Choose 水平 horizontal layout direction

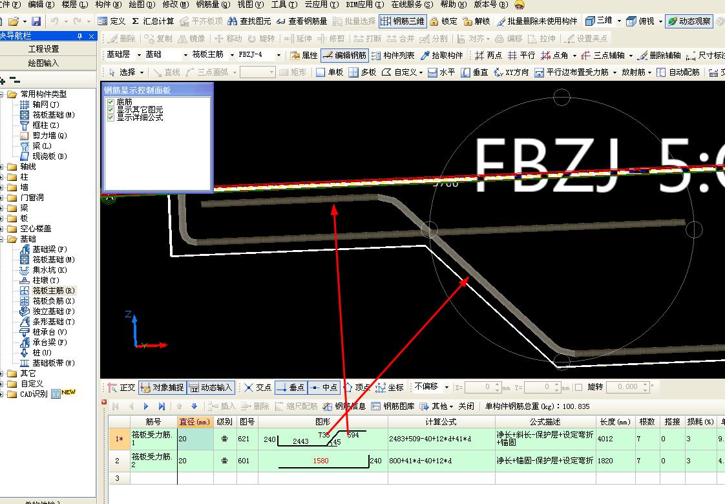pyautogui.click(x=441, y=72)
